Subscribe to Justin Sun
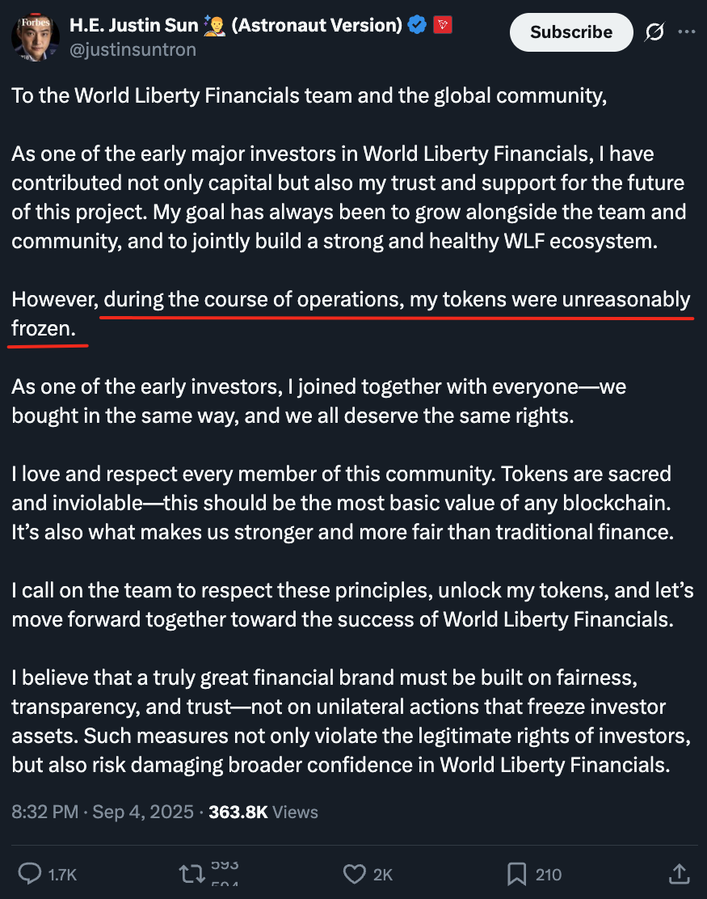 pyautogui.click(x=571, y=32)
